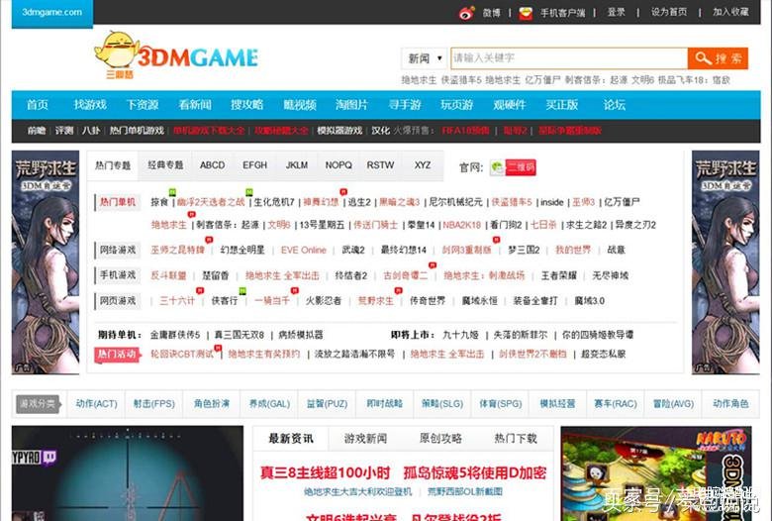
Task: Click the 真三国无双8 anticipated game link
Action: point(240,335)
